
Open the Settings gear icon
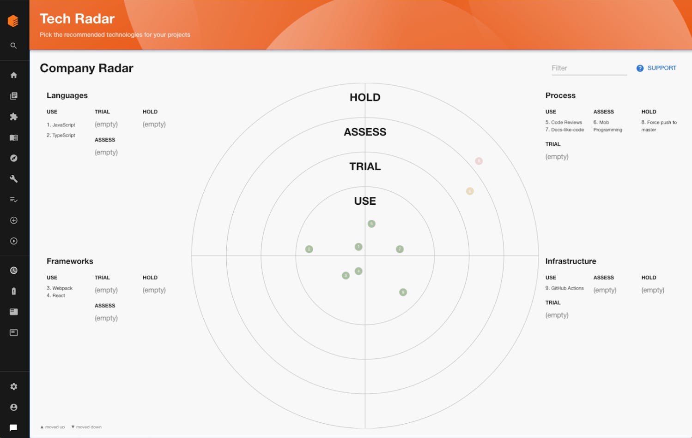tap(13, 386)
